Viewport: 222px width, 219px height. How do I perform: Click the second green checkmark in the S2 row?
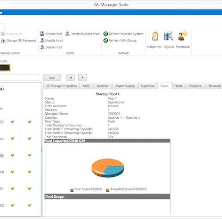(x=30, y=205)
